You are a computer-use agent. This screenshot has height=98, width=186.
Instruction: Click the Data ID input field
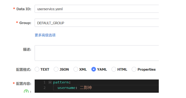point(97,9)
